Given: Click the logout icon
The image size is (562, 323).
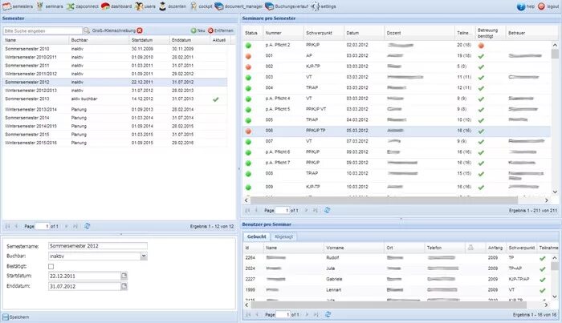Looking at the screenshot, I should [x=541, y=6].
